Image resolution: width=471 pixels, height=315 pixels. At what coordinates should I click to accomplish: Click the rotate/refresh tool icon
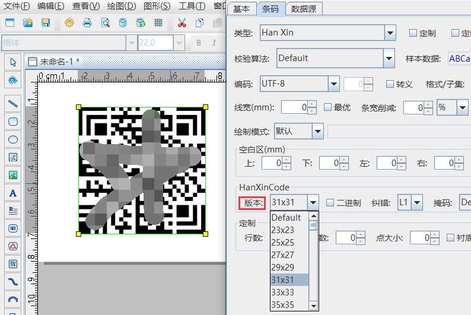(x=13, y=80)
